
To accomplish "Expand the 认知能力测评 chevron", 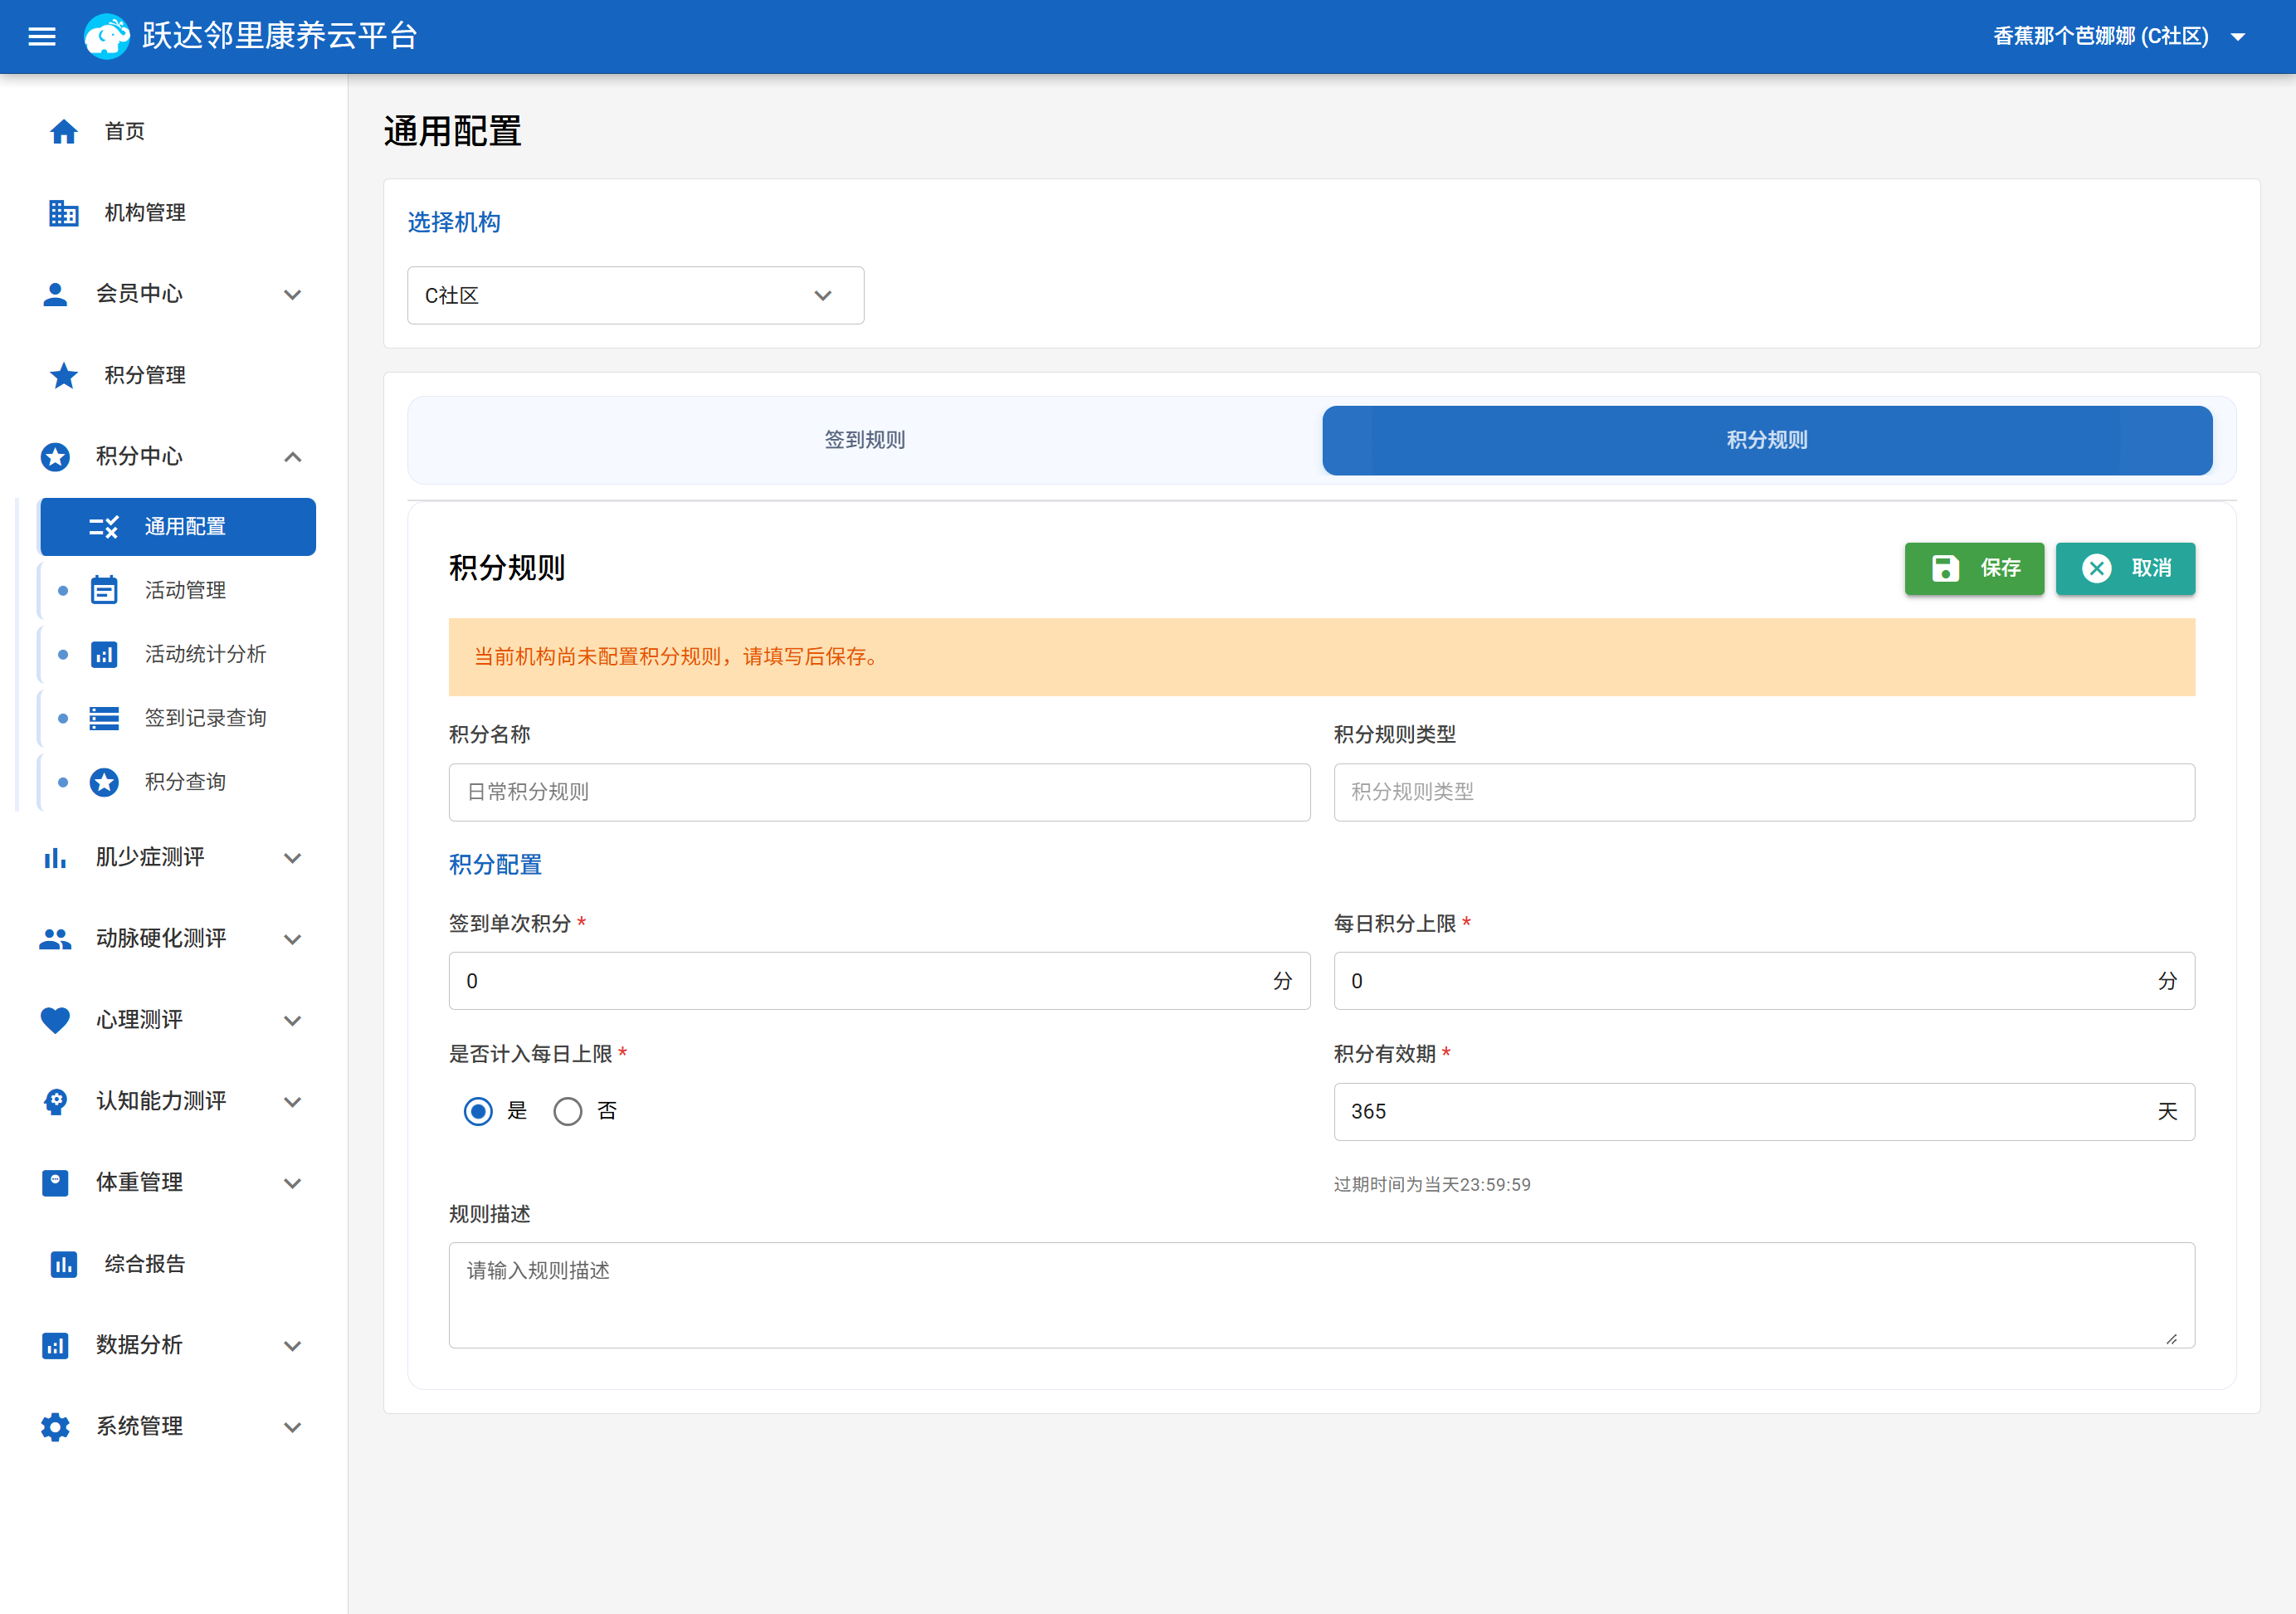I will pyautogui.click(x=292, y=1102).
